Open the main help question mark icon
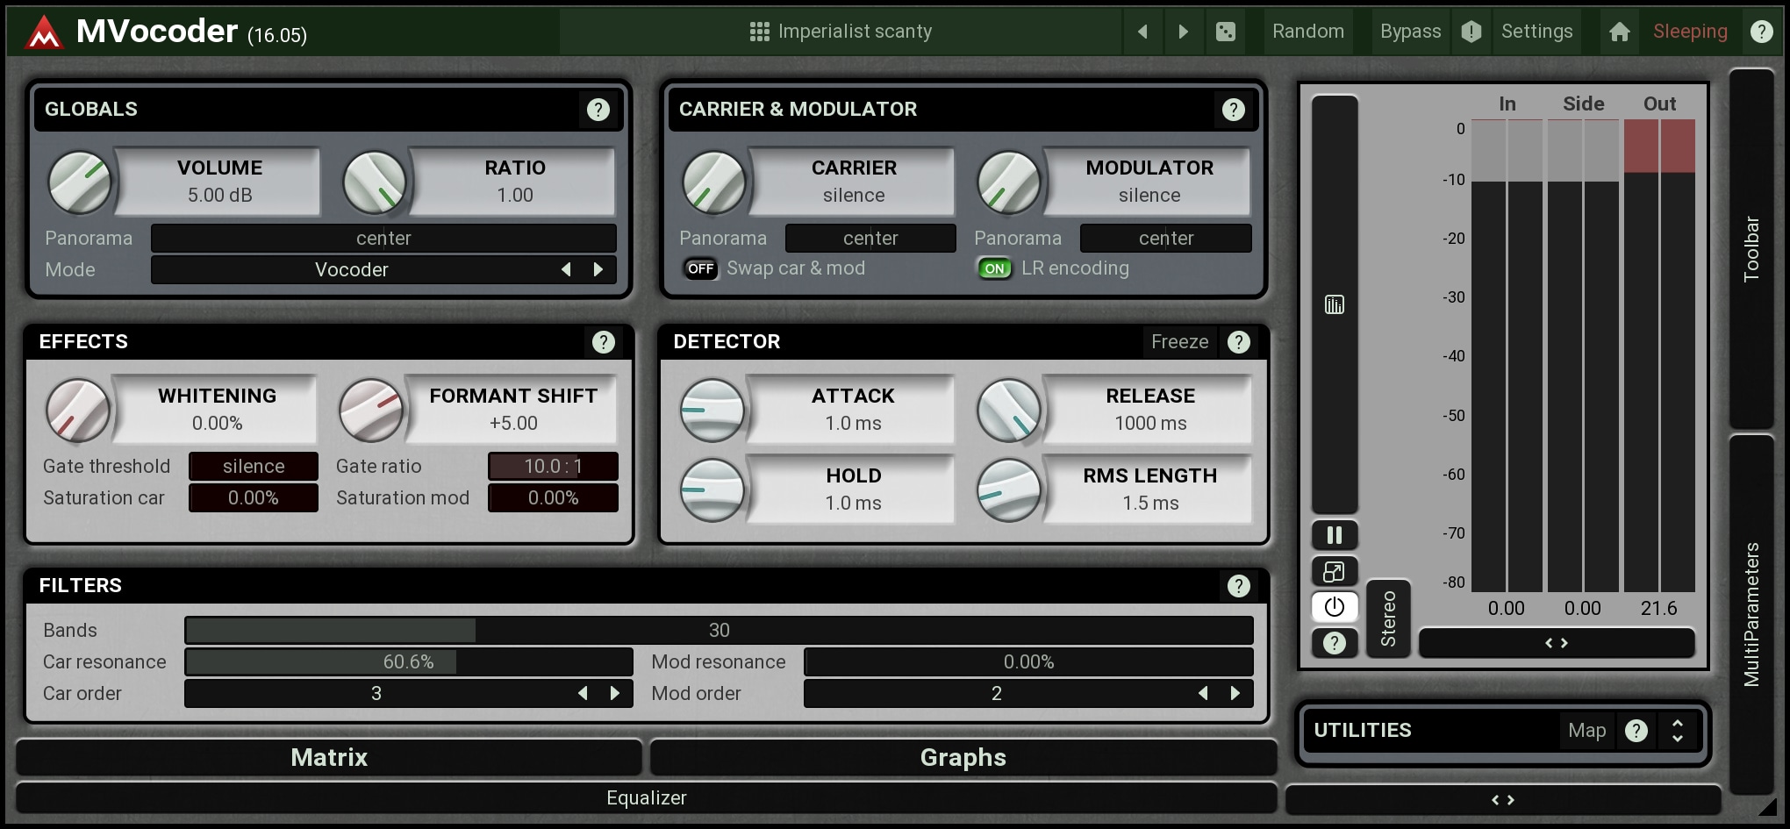Screen dimensions: 1790x829 pyautogui.click(x=1761, y=32)
